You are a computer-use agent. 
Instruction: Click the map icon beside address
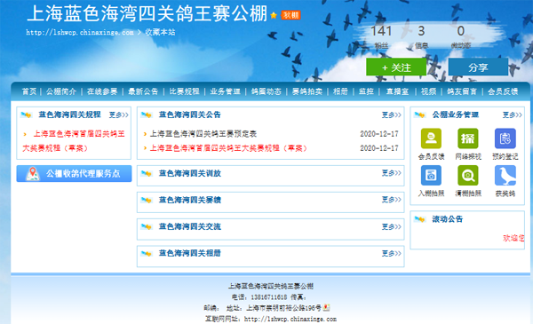pyautogui.click(x=326, y=308)
